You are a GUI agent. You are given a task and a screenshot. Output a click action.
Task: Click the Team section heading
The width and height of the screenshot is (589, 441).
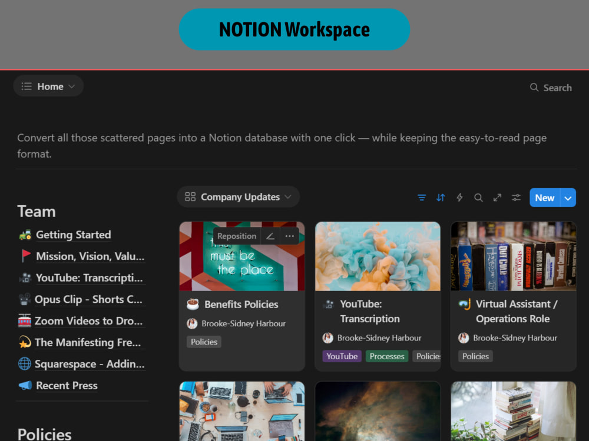(x=37, y=212)
